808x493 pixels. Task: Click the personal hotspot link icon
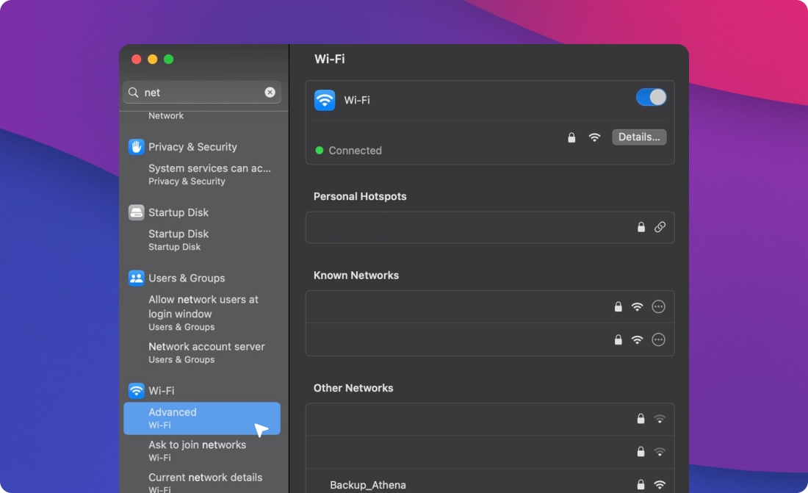click(x=660, y=228)
